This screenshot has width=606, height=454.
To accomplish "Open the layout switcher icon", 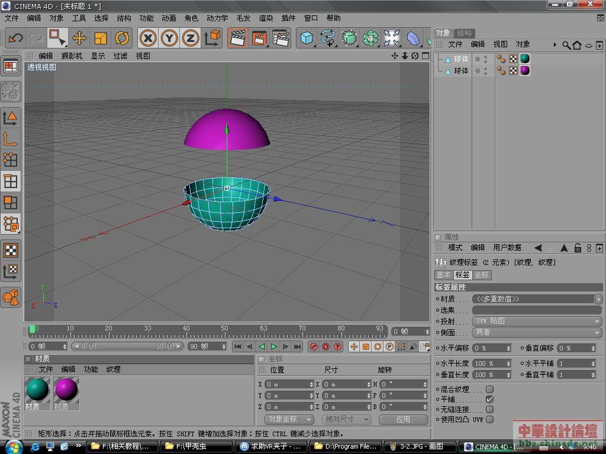I will [11, 67].
